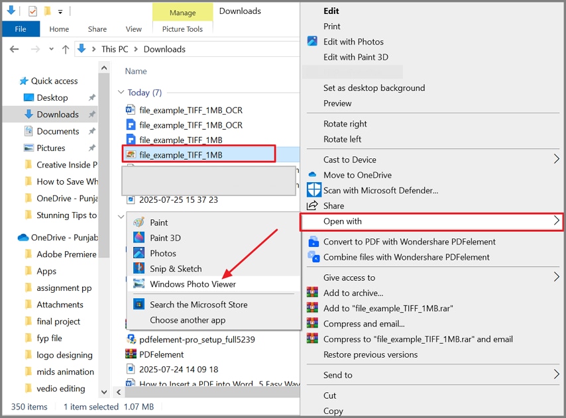The width and height of the screenshot is (566, 418).
Task: Select the 2025-07-24 14 09 18 file
Action: pyautogui.click(x=179, y=370)
